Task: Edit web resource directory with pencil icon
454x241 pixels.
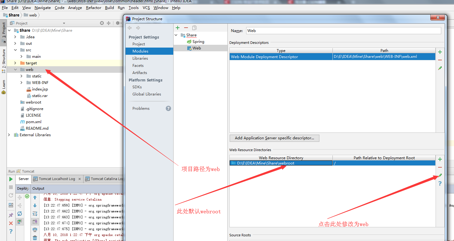Action: point(440,175)
